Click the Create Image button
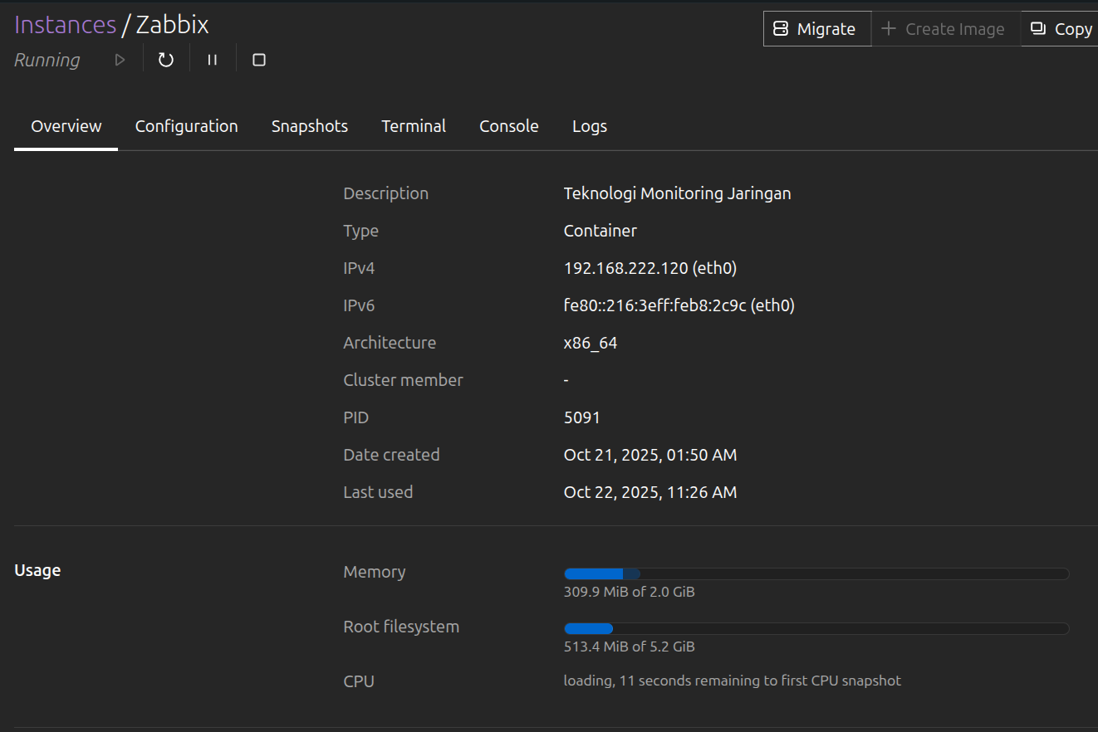The image size is (1098, 732). pos(944,29)
